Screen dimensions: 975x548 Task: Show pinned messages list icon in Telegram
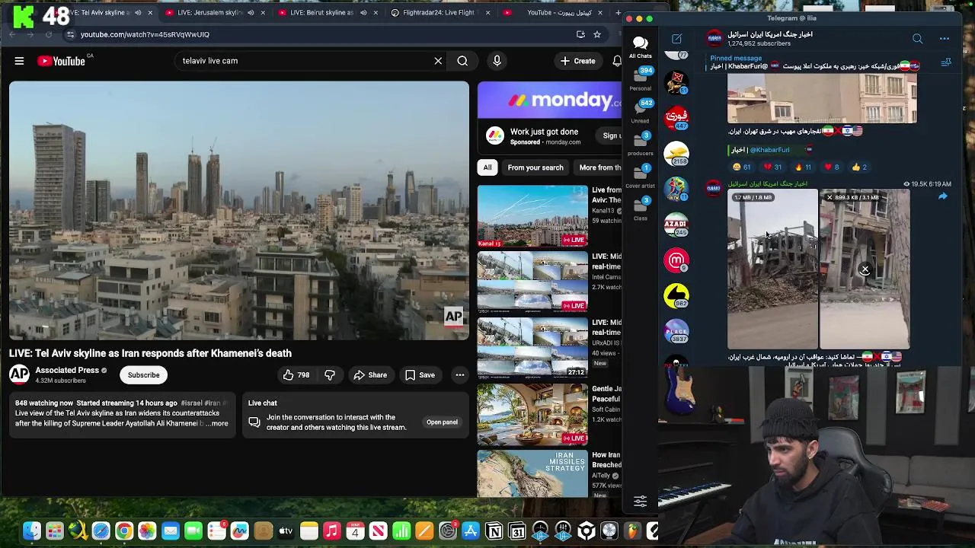(946, 62)
